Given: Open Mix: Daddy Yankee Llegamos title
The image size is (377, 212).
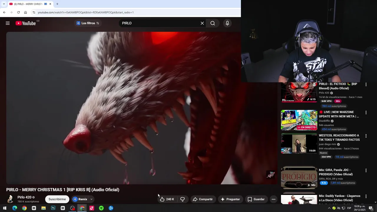Looking at the screenshot, I should click(x=340, y=198).
